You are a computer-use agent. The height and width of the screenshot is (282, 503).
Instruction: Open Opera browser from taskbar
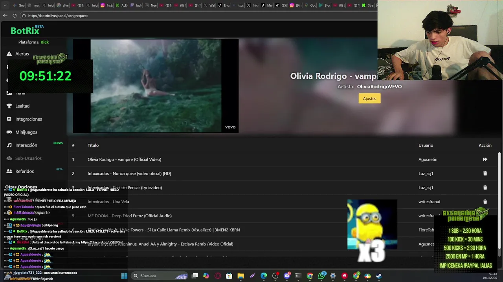pos(218,276)
